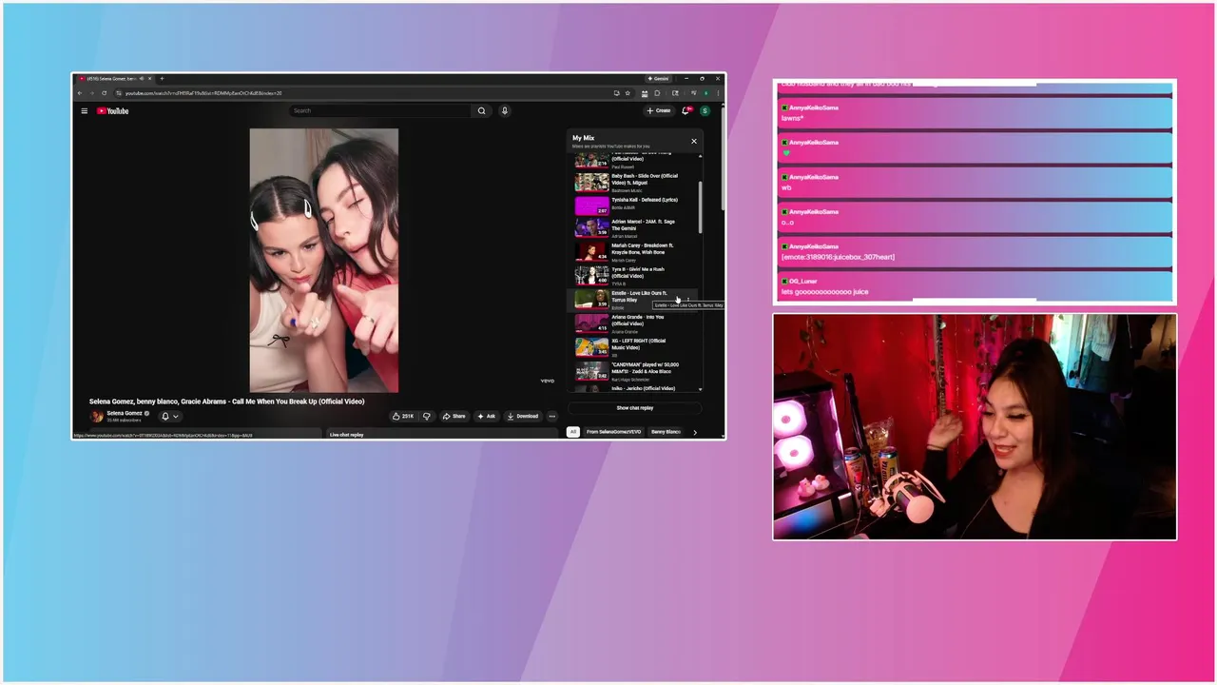Click the magnifier search button
The height and width of the screenshot is (685, 1217).
(481, 111)
